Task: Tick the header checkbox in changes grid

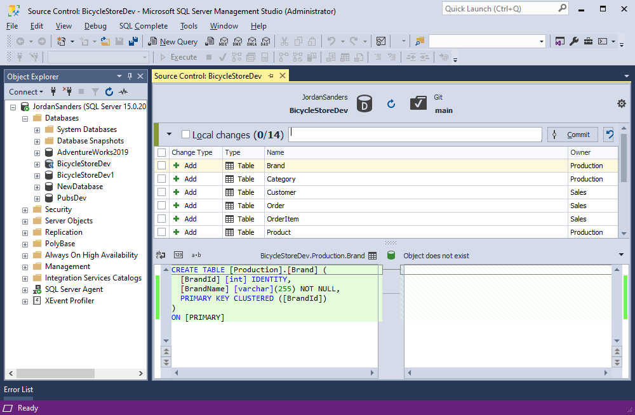Action: click(161, 152)
